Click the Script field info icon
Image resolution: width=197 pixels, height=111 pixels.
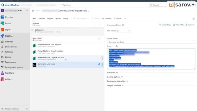point(116,46)
